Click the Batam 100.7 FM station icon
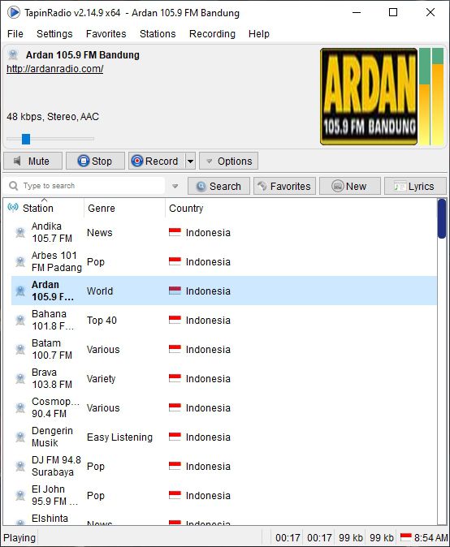The height and width of the screenshot is (547, 450). point(20,349)
